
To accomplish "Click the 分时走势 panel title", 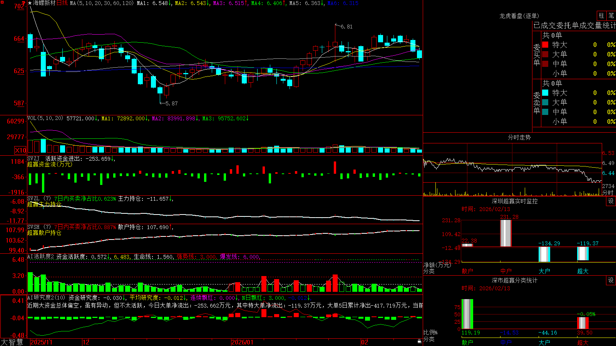I will pos(519,137).
